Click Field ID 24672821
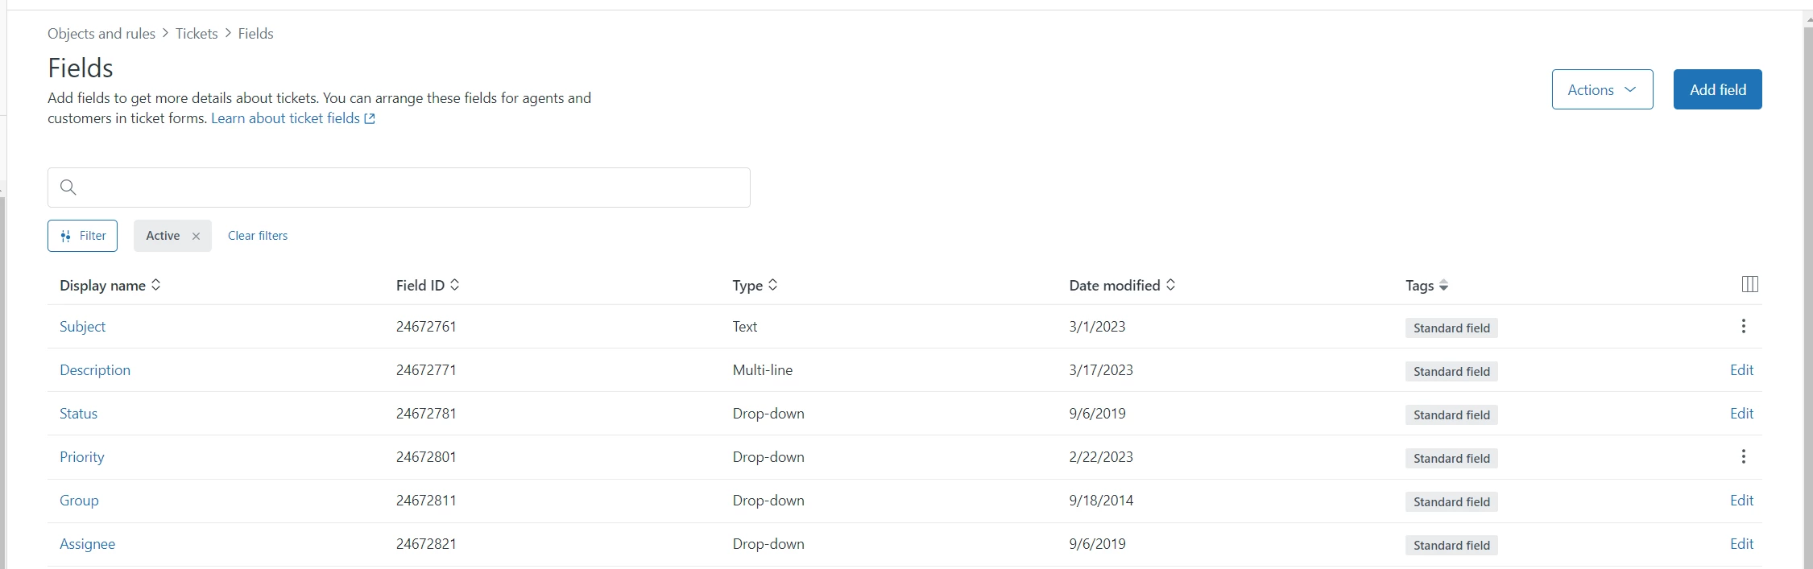This screenshot has height=569, width=1813. pyautogui.click(x=426, y=544)
